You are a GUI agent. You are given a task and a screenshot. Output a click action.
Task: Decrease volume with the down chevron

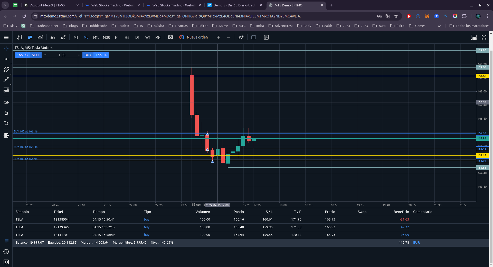(45, 55)
